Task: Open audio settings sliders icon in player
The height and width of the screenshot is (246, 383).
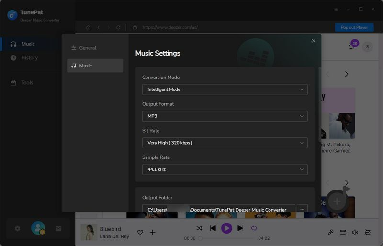Action: (367, 232)
